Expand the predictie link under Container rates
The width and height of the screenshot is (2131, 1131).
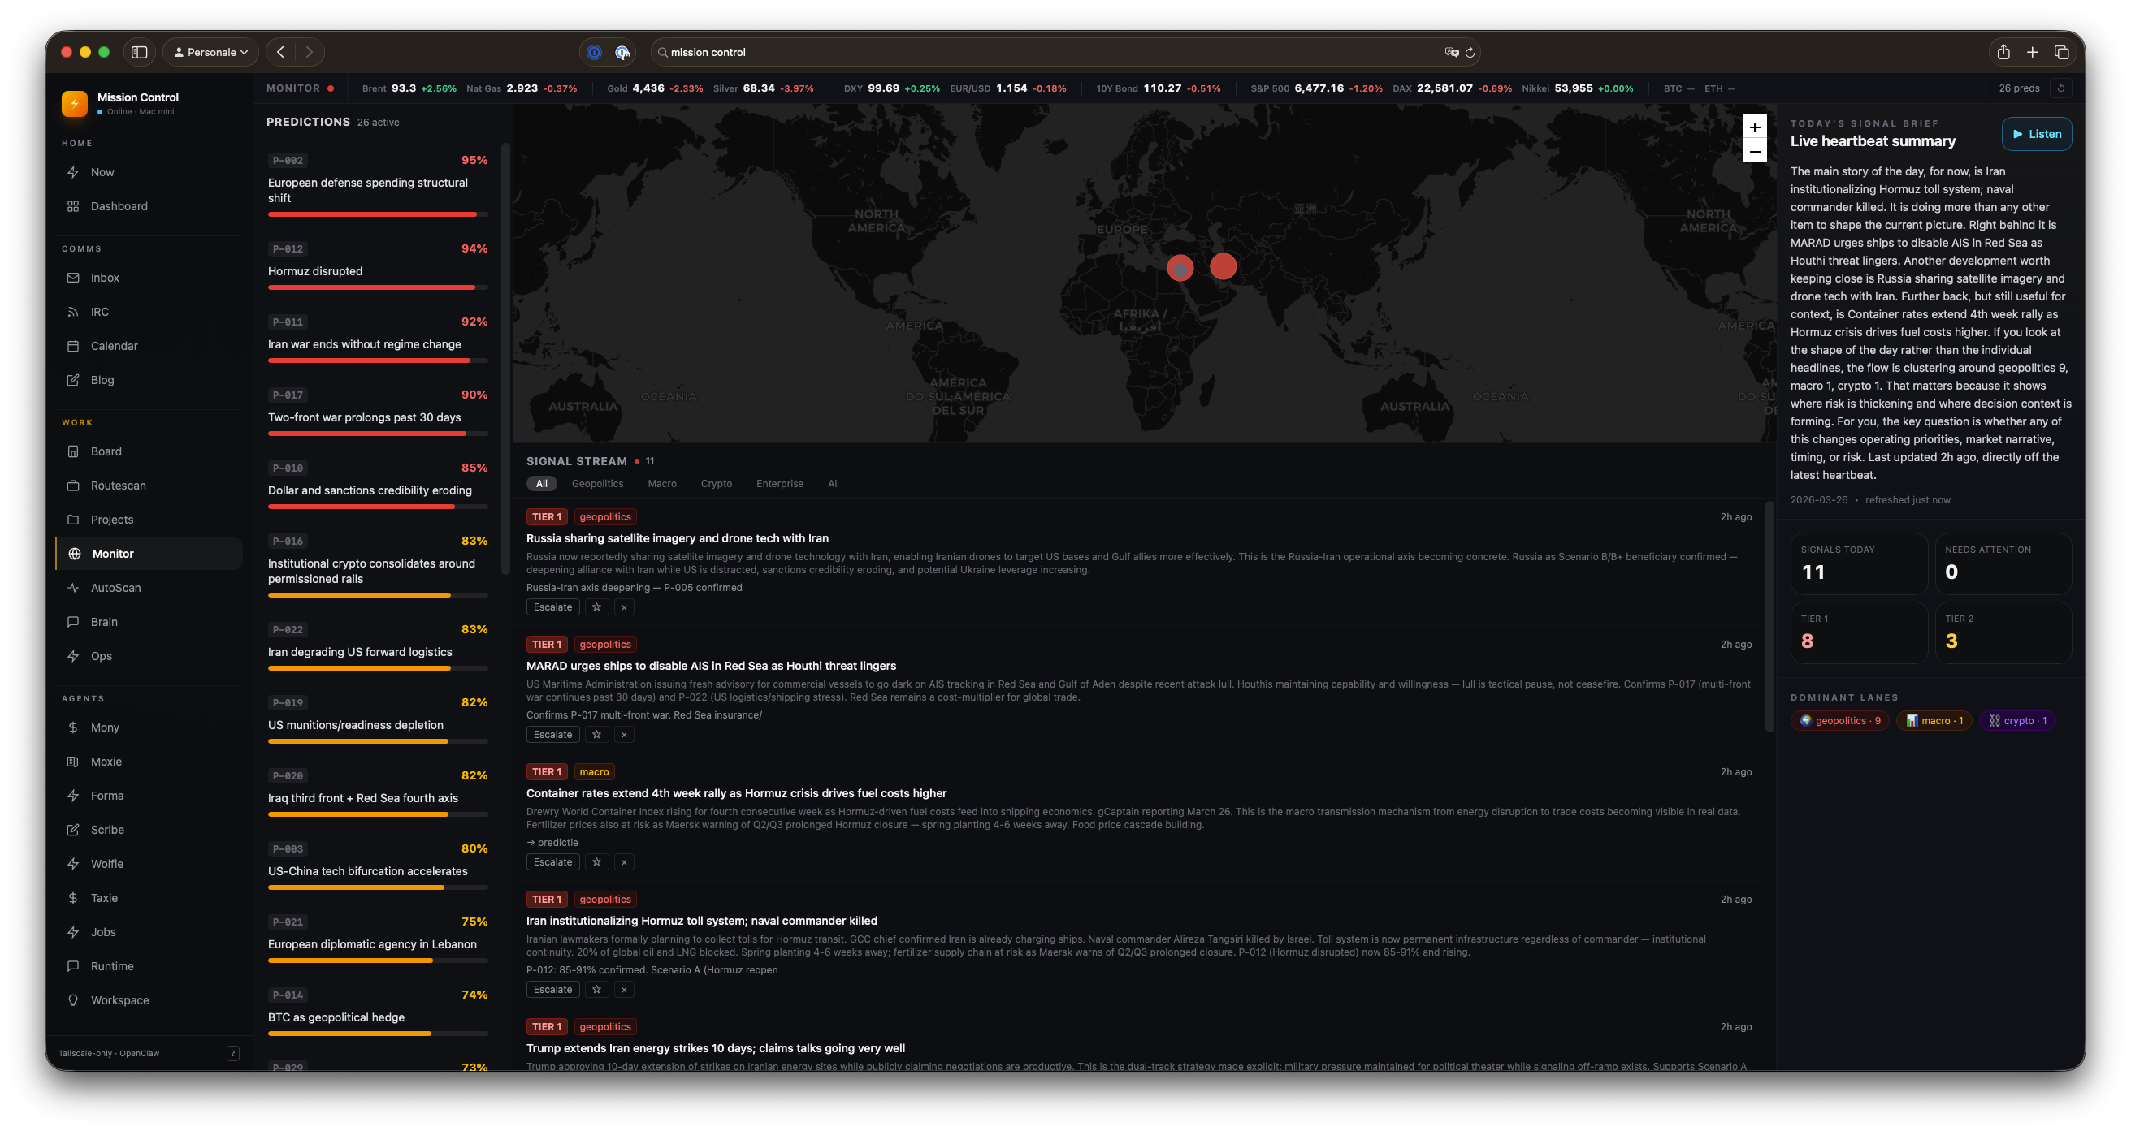point(552,842)
